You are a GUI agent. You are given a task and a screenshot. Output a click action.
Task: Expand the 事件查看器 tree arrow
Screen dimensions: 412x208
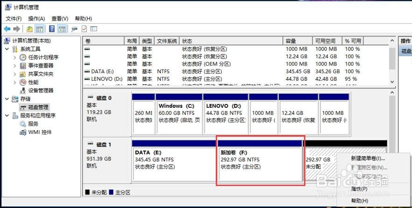click(x=15, y=66)
